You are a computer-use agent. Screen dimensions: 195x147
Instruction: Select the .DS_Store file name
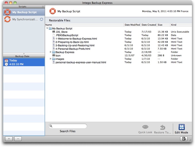[x=62, y=32]
